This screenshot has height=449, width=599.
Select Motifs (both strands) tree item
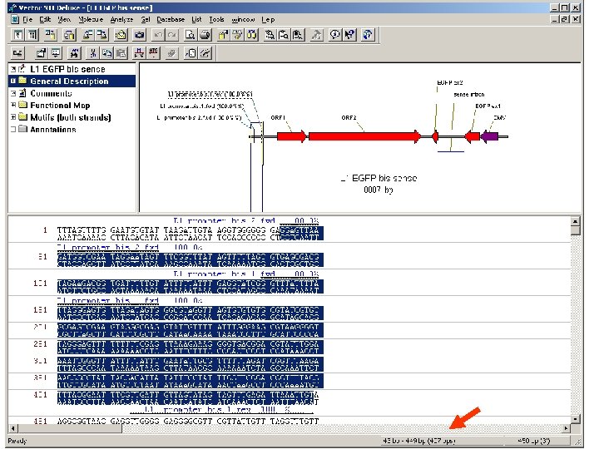pos(71,117)
